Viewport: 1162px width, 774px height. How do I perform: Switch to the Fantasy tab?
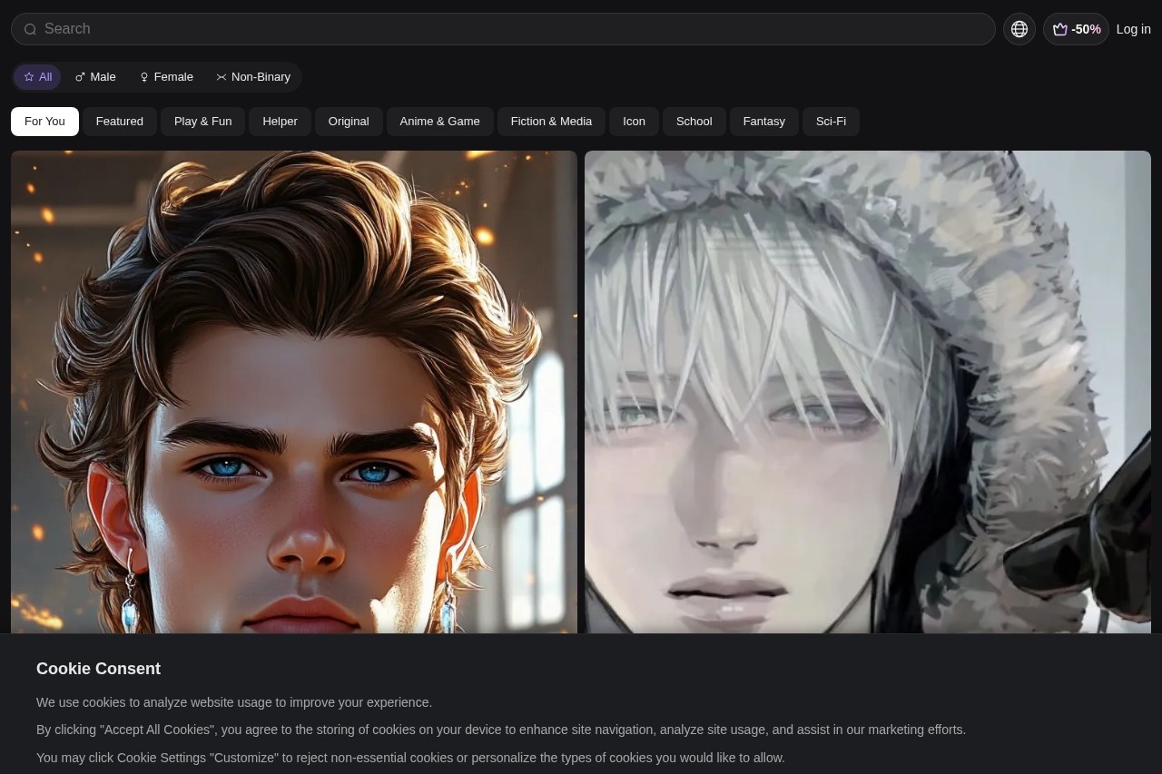[x=764, y=122]
